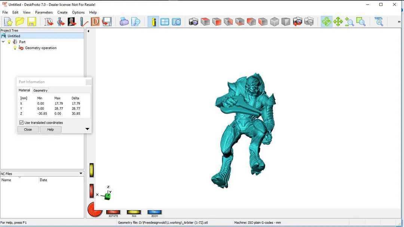Click the Close button in Part Information
The width and height of the screenshot is (404, 227).
tap(28, 129)
